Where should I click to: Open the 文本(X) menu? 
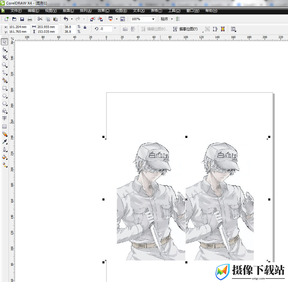click(139, 11)
